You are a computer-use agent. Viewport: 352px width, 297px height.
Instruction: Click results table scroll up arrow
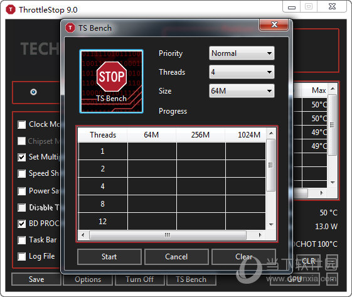pos(271,134)
